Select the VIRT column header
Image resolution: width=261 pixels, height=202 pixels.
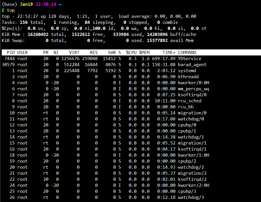pyautogui.click(x=74, y=53)
